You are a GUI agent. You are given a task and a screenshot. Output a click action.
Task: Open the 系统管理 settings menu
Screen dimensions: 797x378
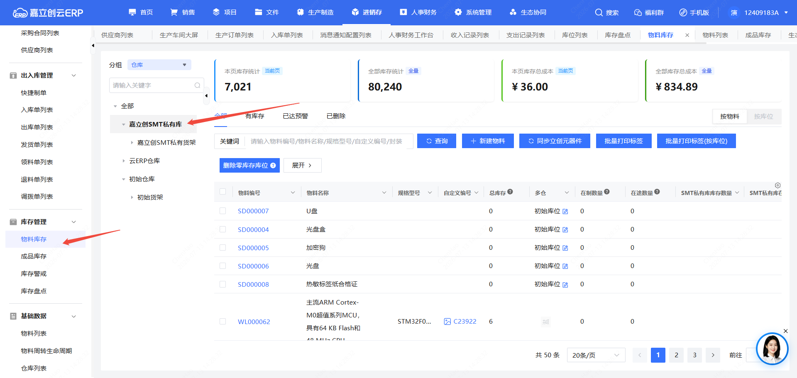click(x=473, y=12)
